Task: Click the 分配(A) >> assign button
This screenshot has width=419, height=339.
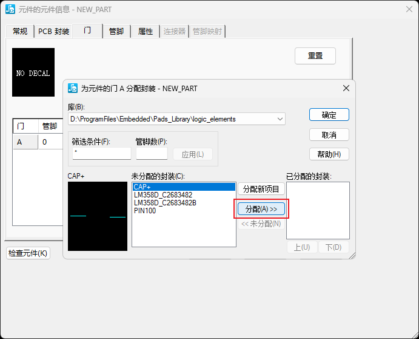Action: pos(261,208)
